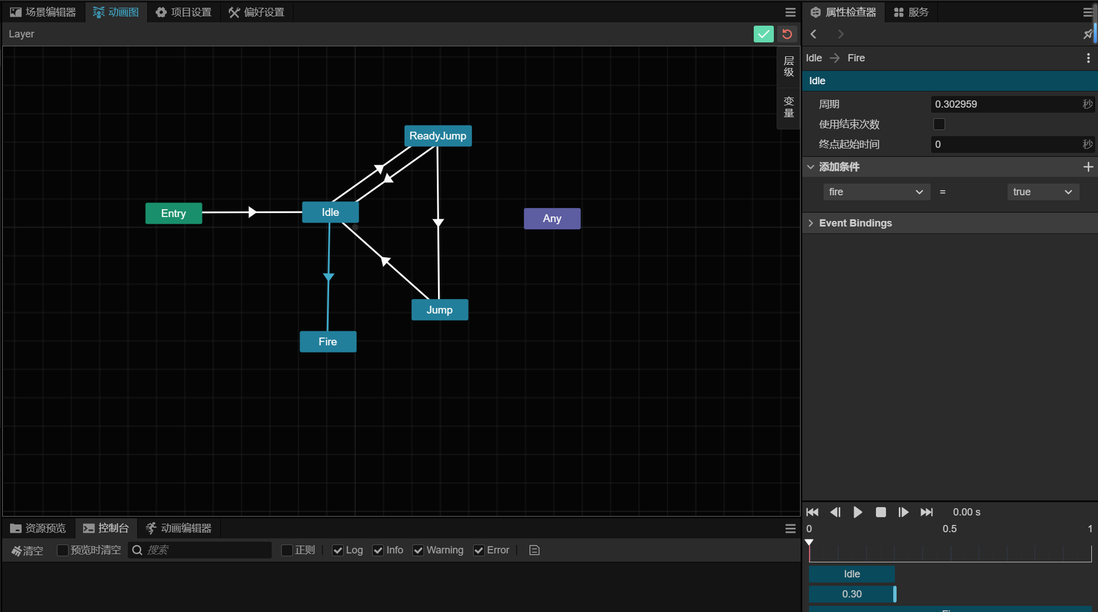Enable 预览时清空 clear on preview
The image size is (1098, 612).
pos(62,550)
